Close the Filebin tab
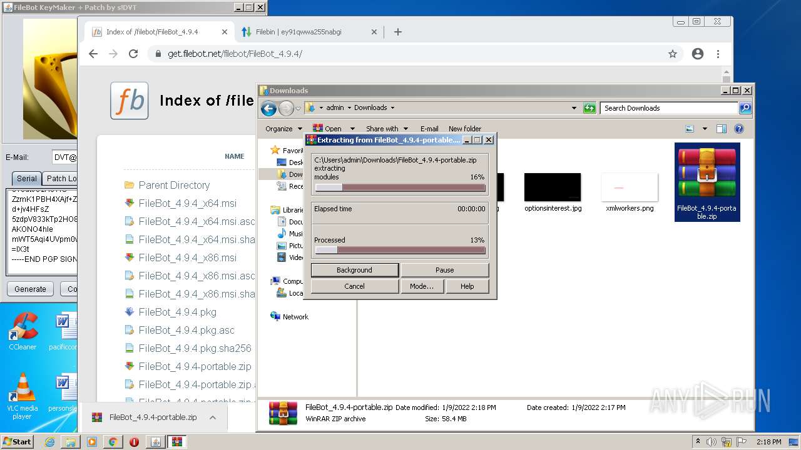 click(374, 32)
